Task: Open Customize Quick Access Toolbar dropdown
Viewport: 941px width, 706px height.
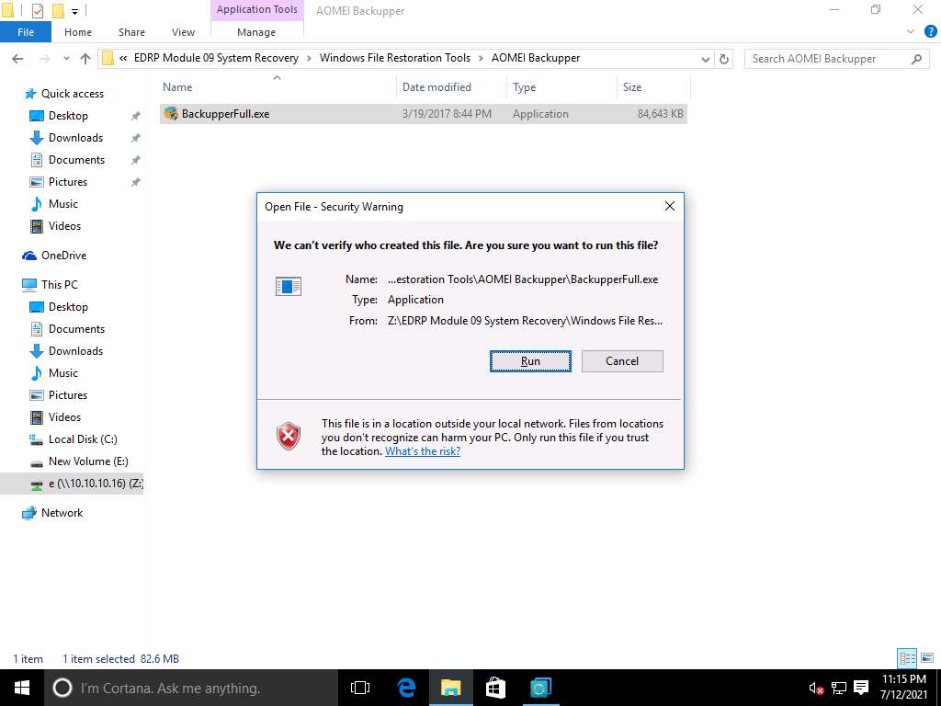Action: tap(75, 11)
